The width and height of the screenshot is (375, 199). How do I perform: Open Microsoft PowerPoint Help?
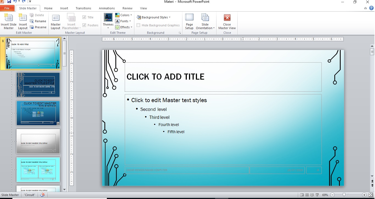coord(371,8)
